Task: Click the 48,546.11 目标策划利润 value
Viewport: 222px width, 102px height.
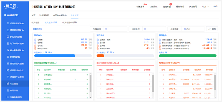Action: click(207, 45)
